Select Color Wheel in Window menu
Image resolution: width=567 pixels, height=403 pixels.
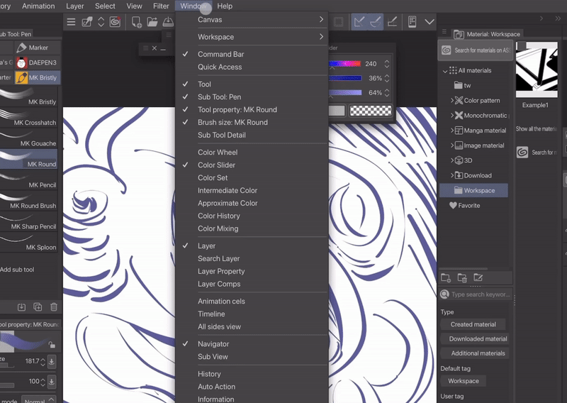pyautogui.click(x=252, y=153)
